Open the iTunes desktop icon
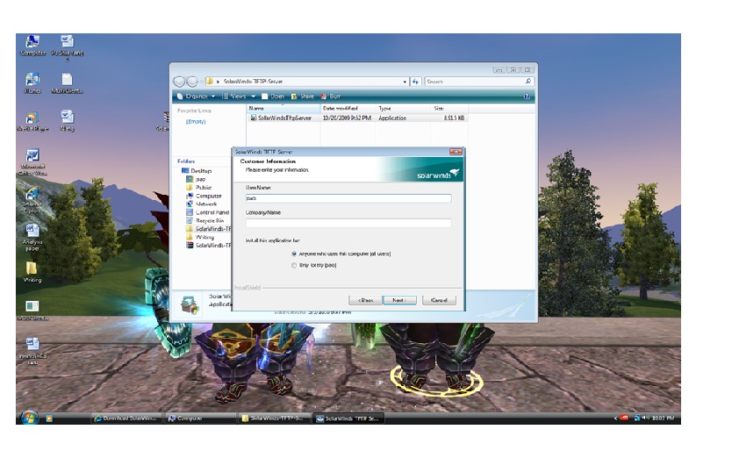The width and height of the screenshot is (732, 458). click(32, 83)
